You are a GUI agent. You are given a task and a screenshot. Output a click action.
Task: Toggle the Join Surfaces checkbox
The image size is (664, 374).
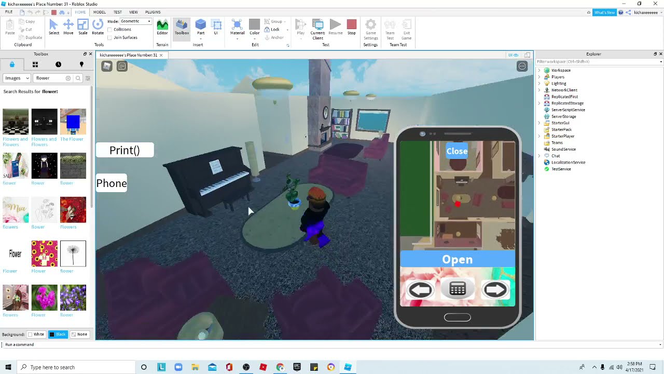(x=110, y=37)
